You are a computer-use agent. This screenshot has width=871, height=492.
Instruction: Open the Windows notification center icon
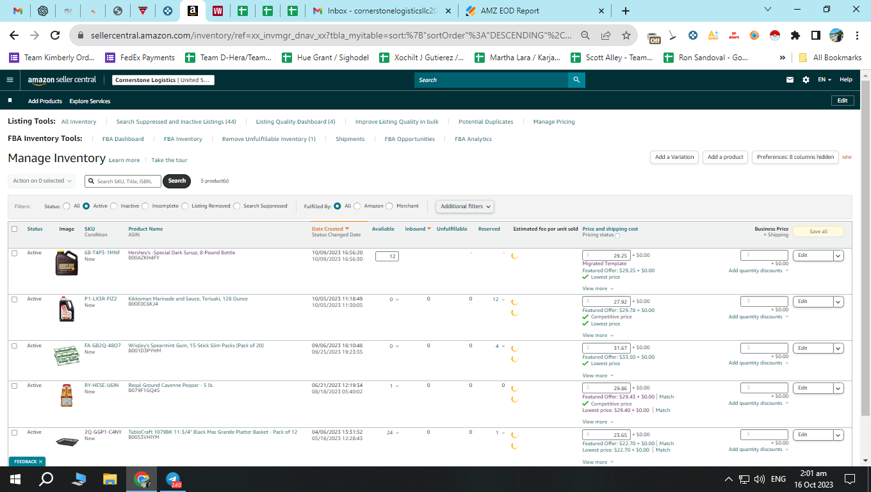tap(850, 479)
